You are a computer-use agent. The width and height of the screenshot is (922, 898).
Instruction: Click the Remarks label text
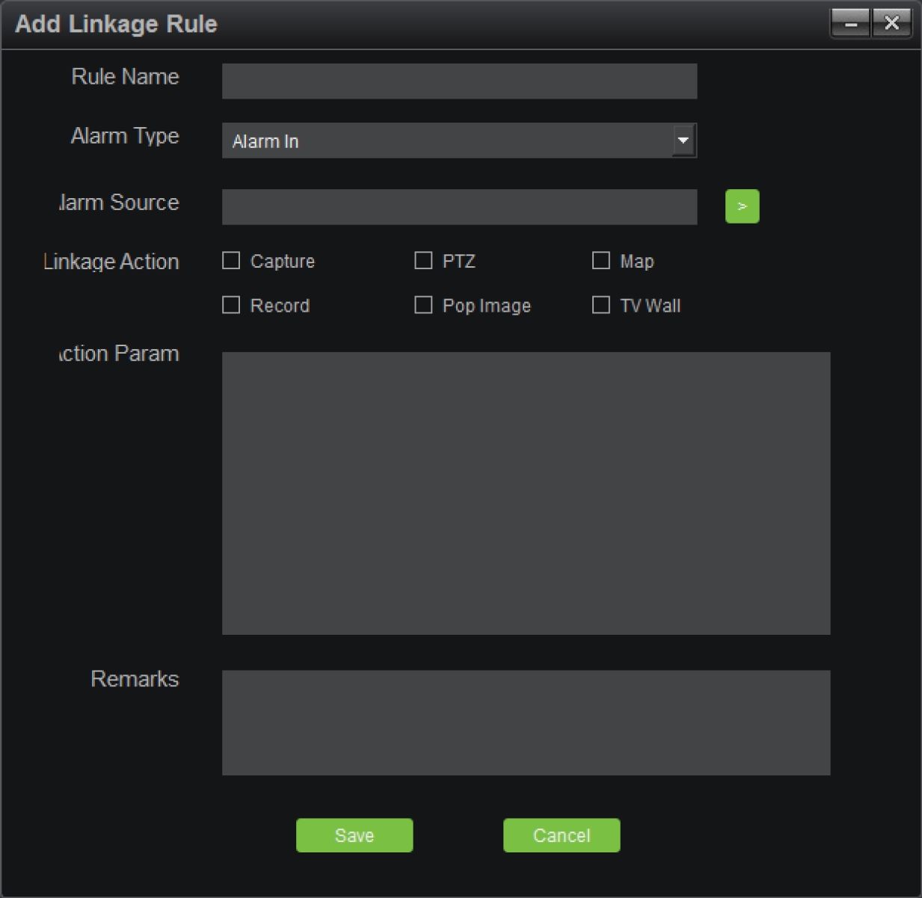pyautogui.click(x=135, y=679)
